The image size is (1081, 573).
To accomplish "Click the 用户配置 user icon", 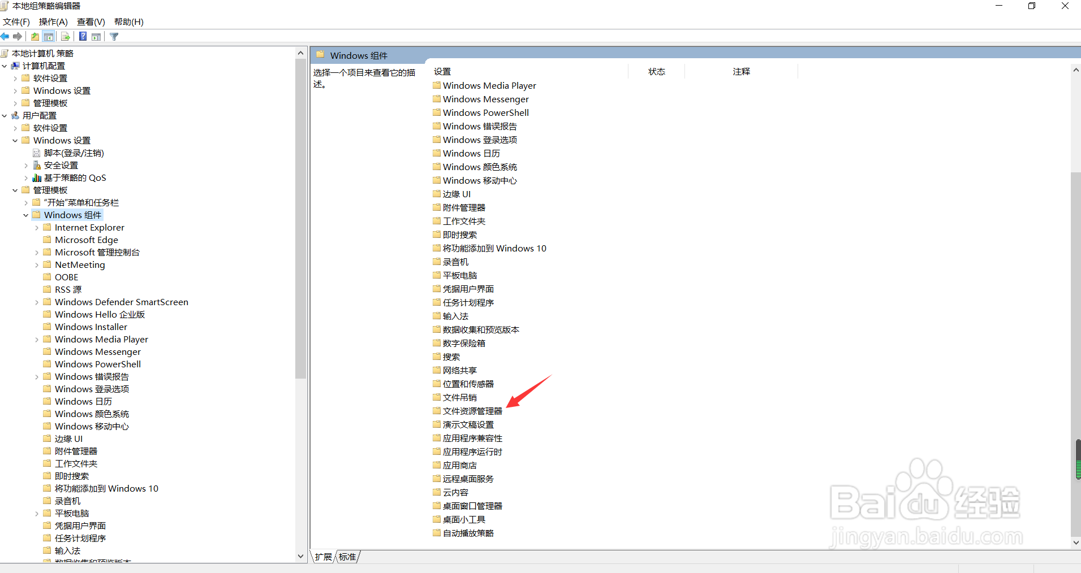I will click(x=15, y=116).
